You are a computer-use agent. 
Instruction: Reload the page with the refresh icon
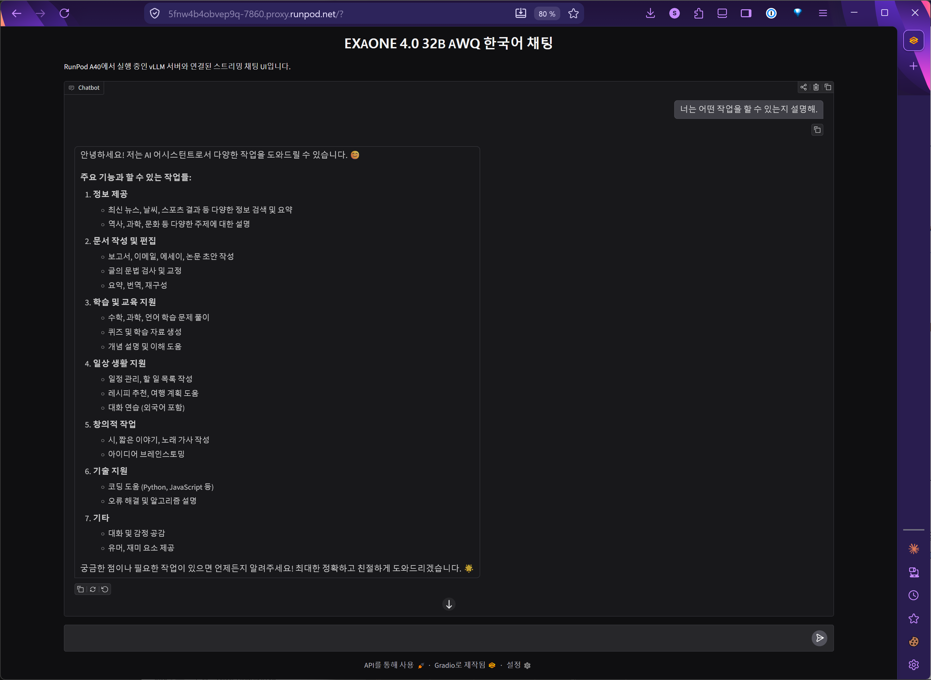[64, 14]
